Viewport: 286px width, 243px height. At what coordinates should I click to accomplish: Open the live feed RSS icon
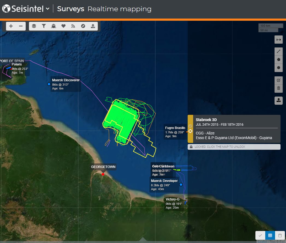tap(73, 26)
